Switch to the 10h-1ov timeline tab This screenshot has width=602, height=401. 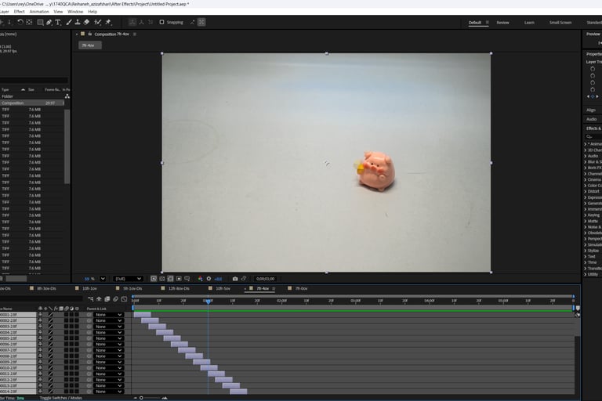(89, 288)
